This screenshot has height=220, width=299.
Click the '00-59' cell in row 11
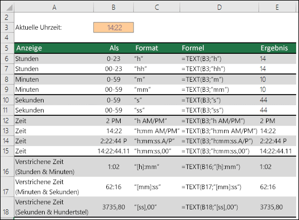(x=113, y=110)
